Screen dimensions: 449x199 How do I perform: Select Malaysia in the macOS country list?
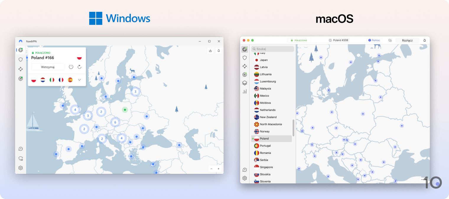[x=271, y=89]
